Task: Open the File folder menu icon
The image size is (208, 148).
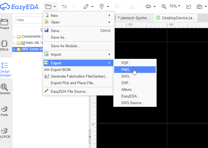Action: tap(48, 6)
